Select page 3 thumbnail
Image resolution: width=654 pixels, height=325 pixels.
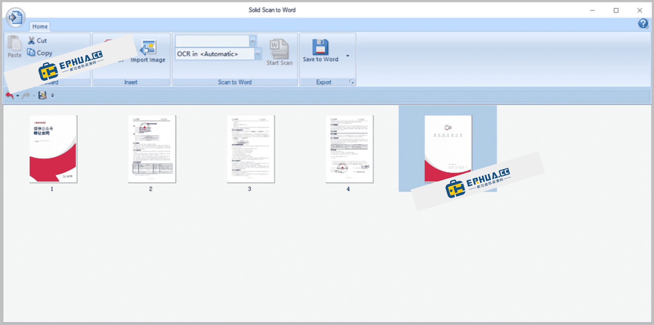(x=251, y=149)
